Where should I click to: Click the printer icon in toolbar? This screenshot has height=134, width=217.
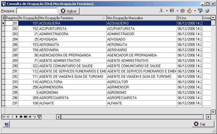[207, 11]
